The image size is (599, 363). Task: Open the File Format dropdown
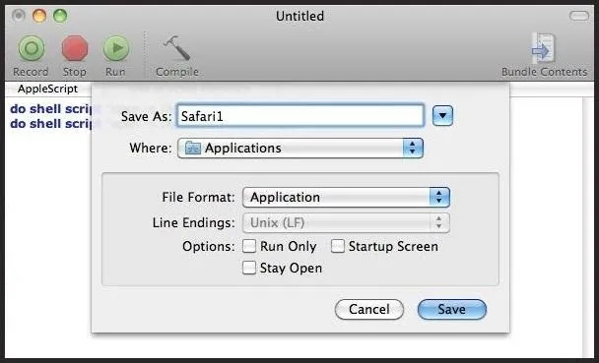[x=346, y=197]
